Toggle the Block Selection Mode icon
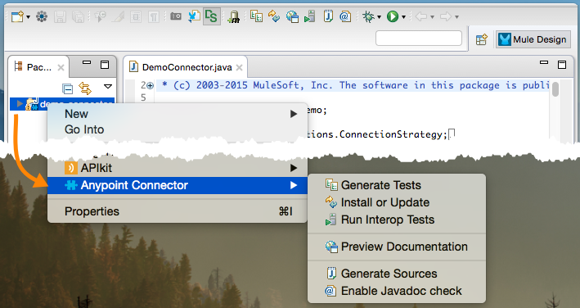Image resolution: width=580 pixels, height=308 pixels. pos(136,16)
